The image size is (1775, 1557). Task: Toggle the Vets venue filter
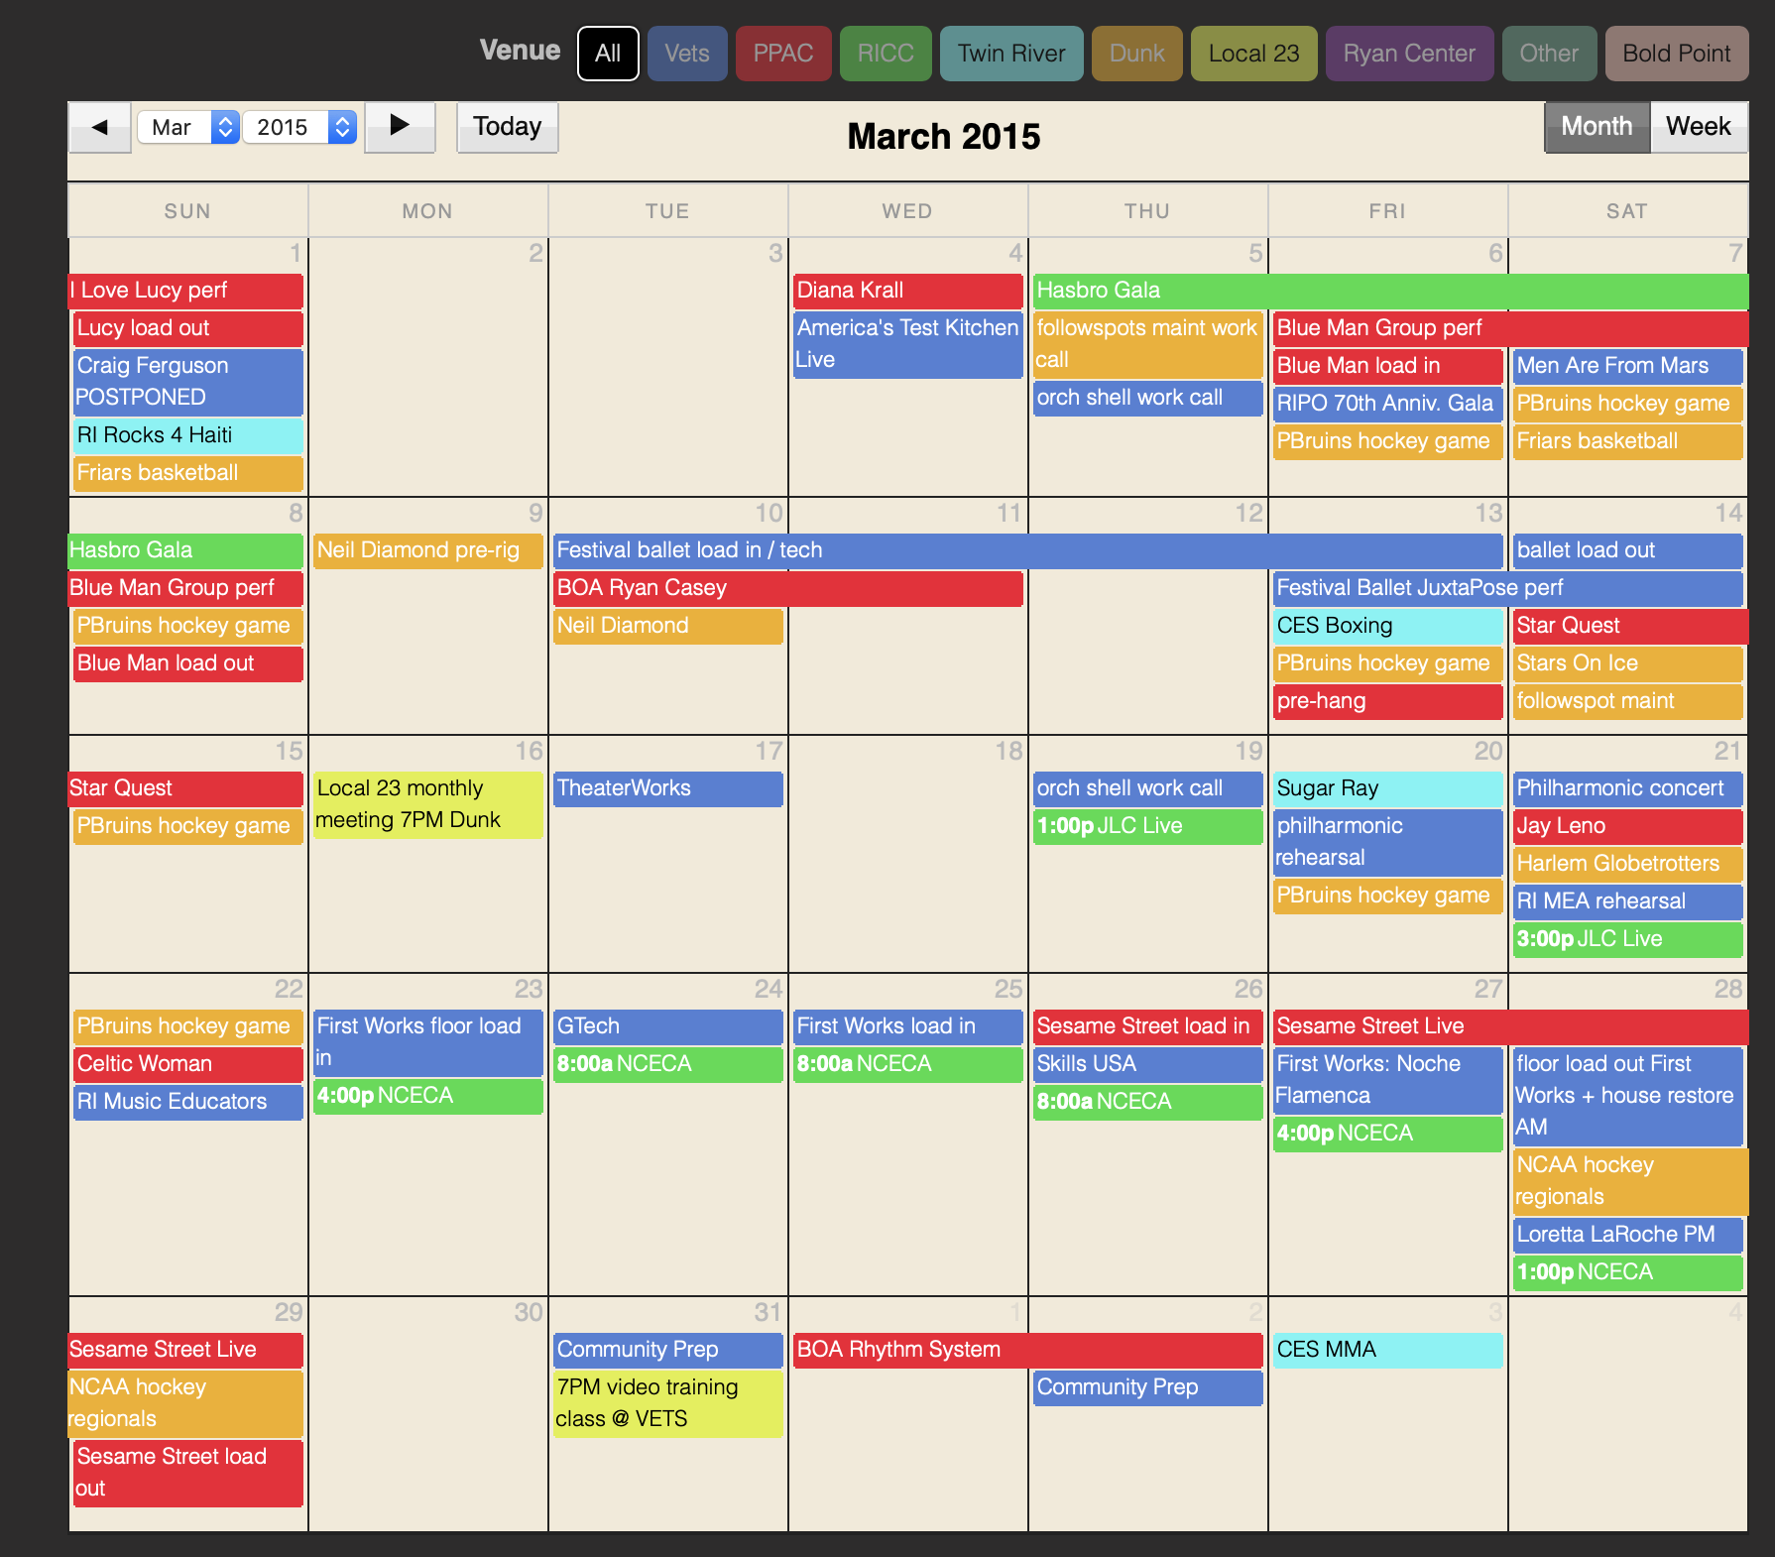click(686, 54)
